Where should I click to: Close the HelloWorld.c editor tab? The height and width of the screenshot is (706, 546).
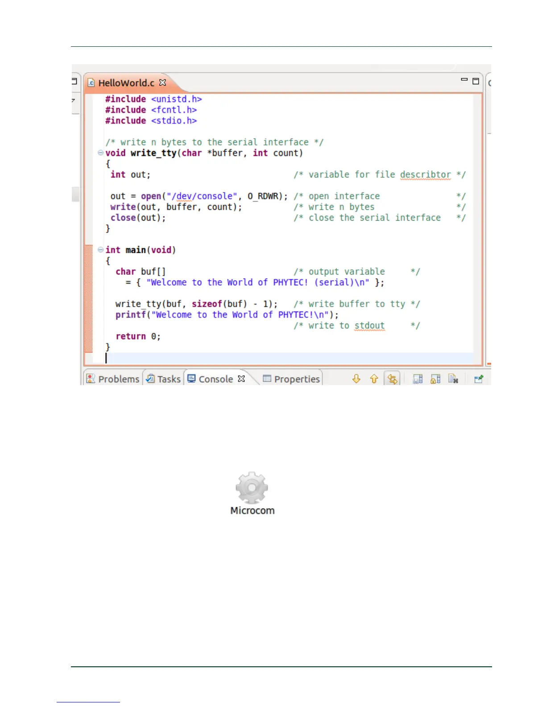pos(163,82)
